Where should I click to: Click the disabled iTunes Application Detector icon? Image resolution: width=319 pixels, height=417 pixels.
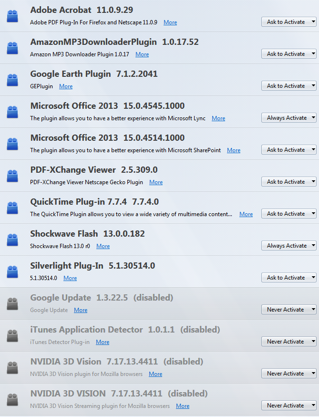12,336
